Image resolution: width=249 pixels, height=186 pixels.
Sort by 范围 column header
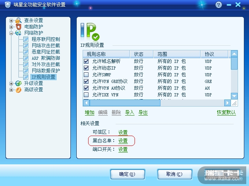[177, 54]
